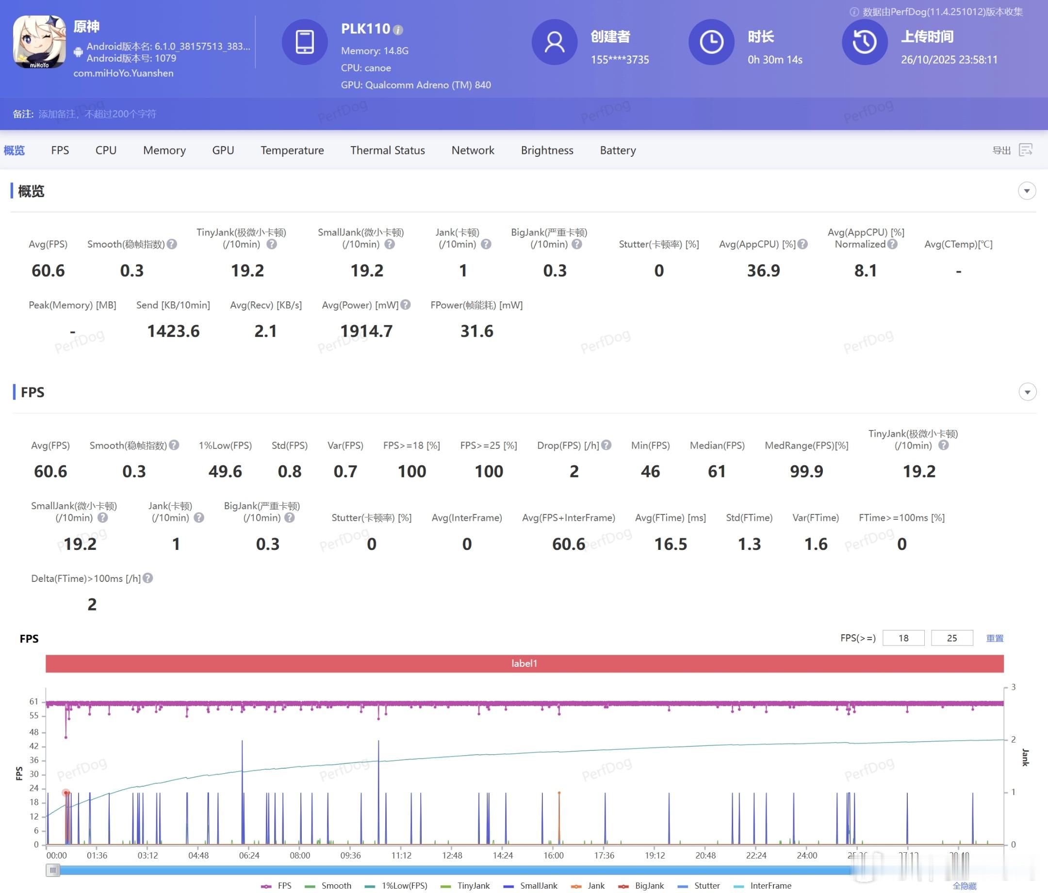1048x893 pixels.
Task: Click help icon next to Avg(AppCPU) [%]
Action: tap(802, 244)
